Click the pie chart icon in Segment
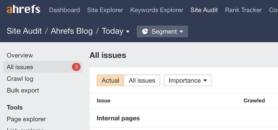 click(145, 31)
